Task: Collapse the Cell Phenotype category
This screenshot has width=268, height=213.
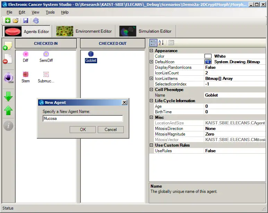Action: pos(151,89)
